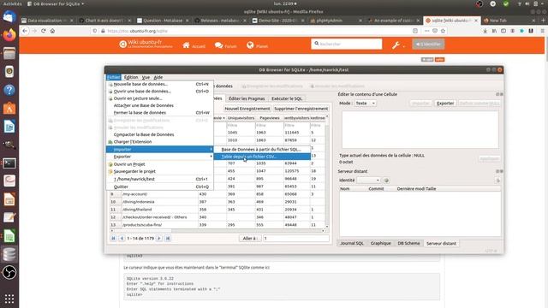Click the Charger l'Extension icon
Viewport: 548px width, 308px height.
[110, 142]
